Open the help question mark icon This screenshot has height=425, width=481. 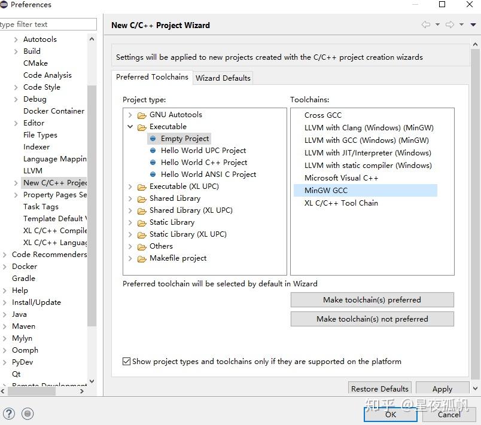[x=9, y=413]
